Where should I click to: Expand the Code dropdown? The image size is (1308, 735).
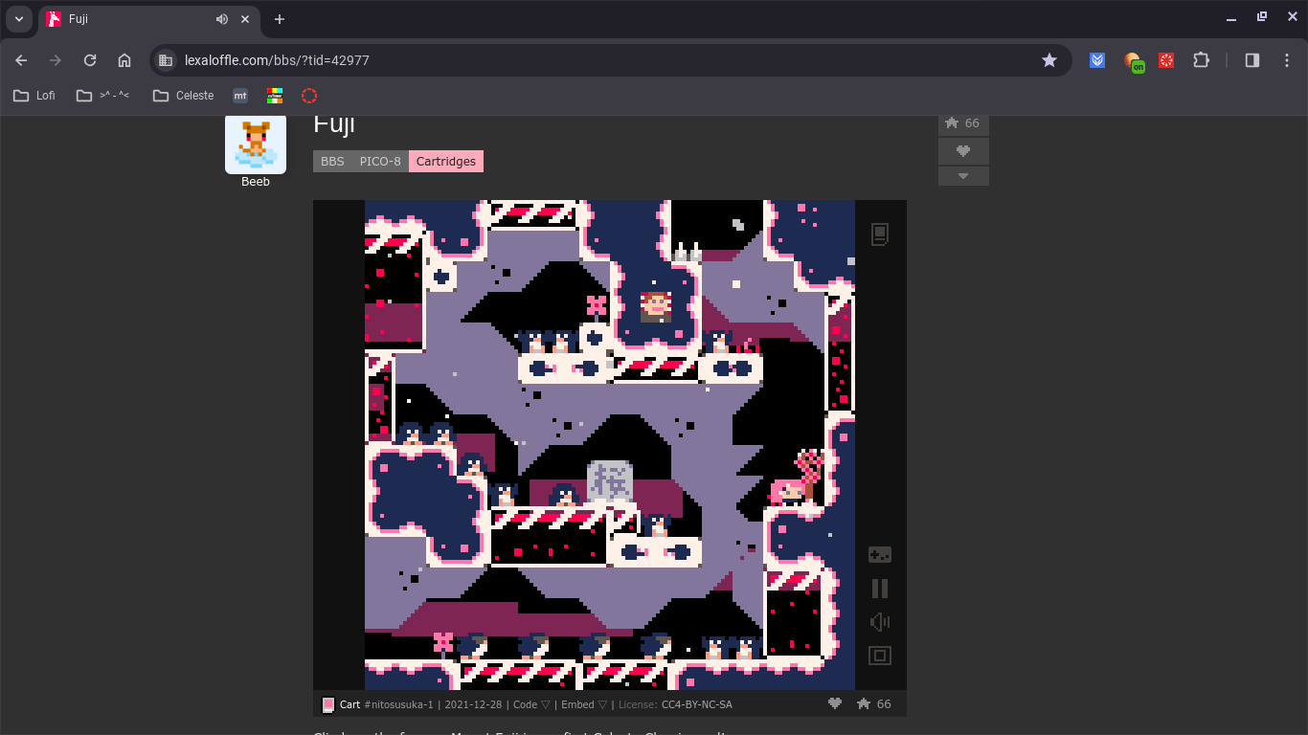[x=531, y=704]
